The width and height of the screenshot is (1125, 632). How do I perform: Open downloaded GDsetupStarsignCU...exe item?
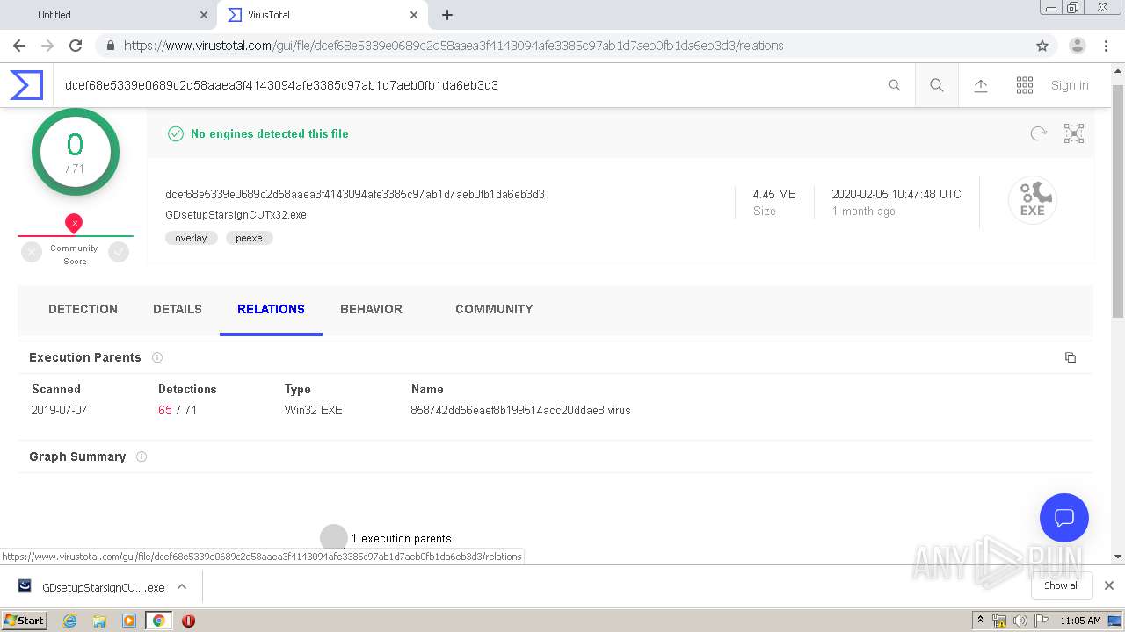pos(92,587)
